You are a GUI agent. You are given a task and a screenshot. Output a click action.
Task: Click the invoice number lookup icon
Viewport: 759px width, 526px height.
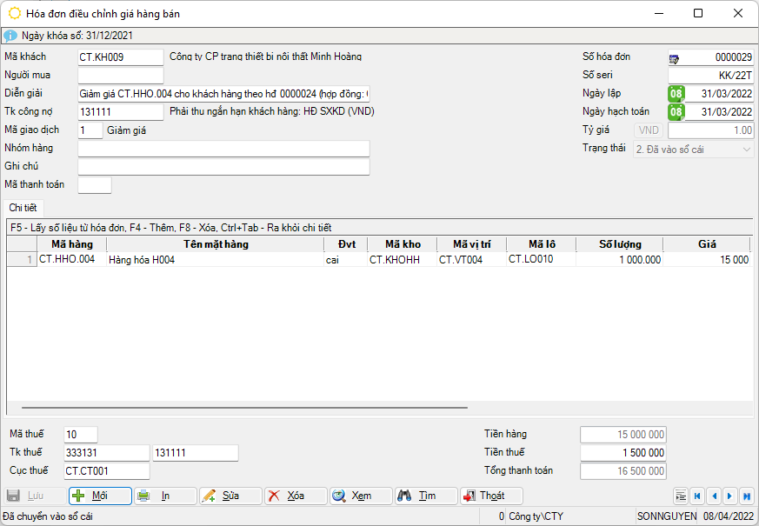[x=674, y=57]
